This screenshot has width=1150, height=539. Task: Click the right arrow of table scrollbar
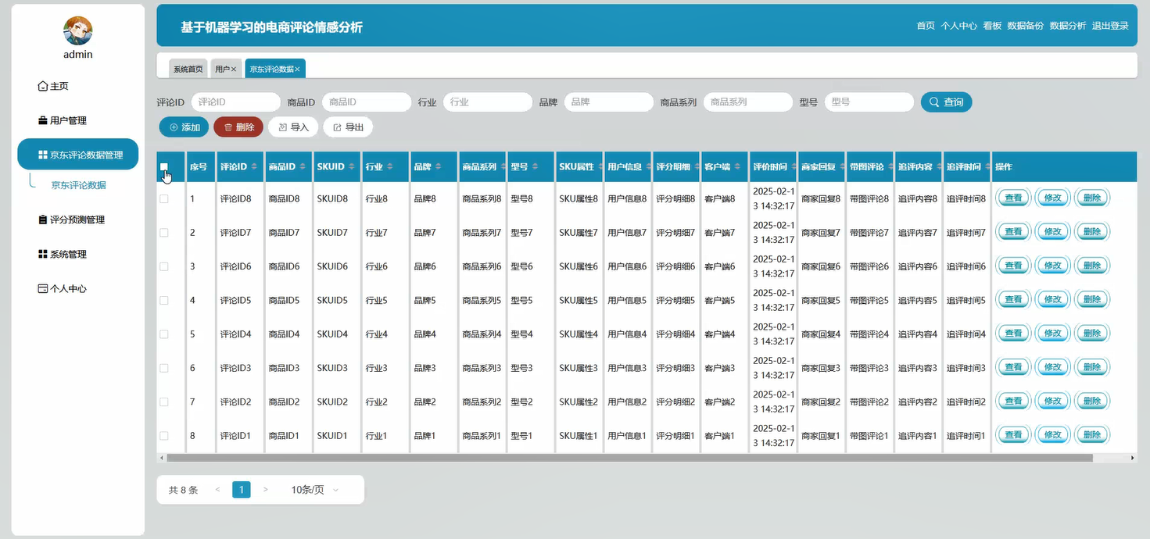(x=1134, y=458)
